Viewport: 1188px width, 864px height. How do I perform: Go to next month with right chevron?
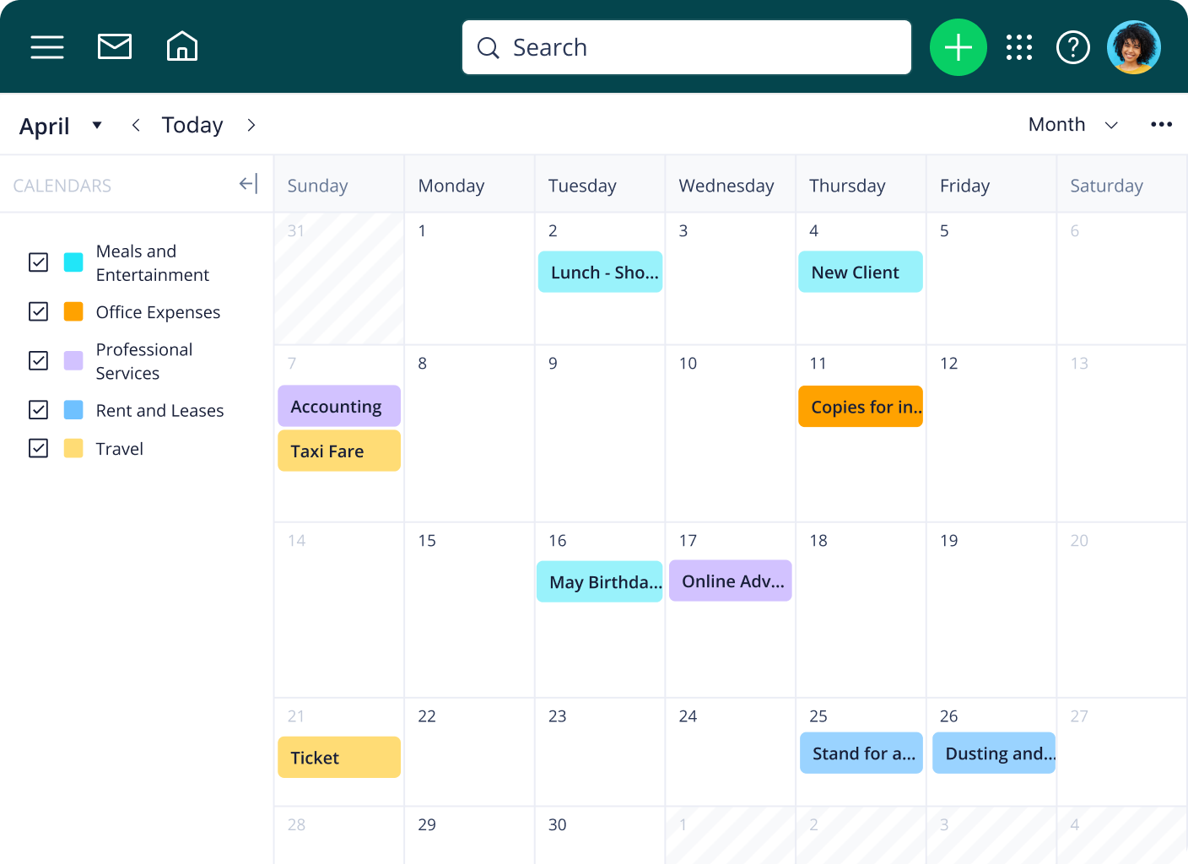pos(251,126)
